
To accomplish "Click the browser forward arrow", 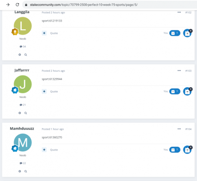I will click(x=8, y=5).
